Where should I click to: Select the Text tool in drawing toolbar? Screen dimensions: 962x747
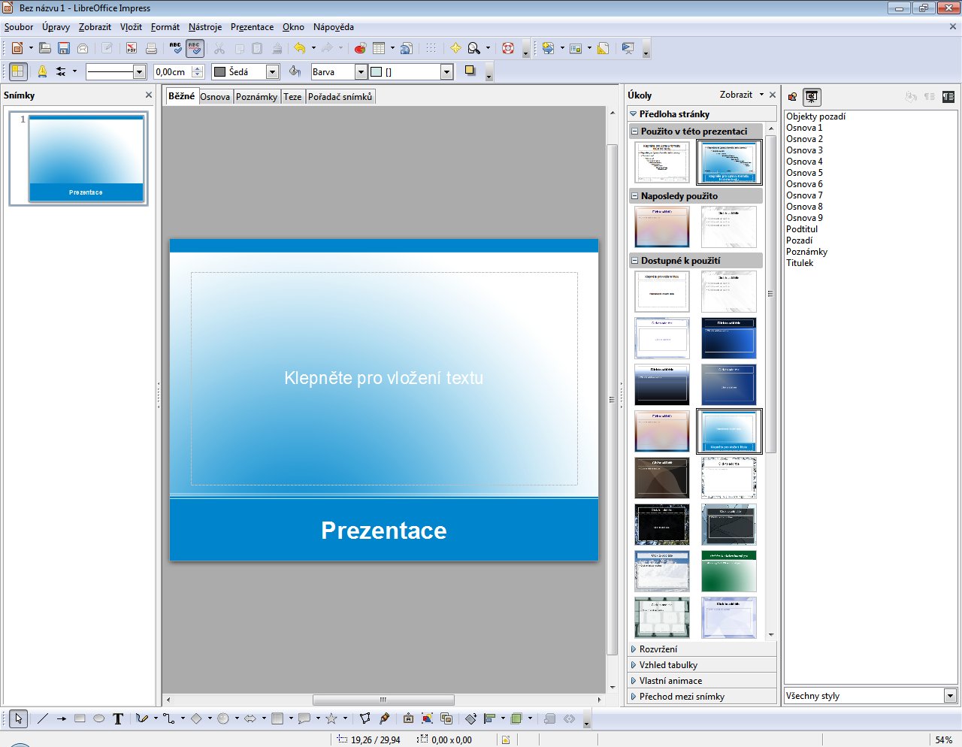coord(118,718)
